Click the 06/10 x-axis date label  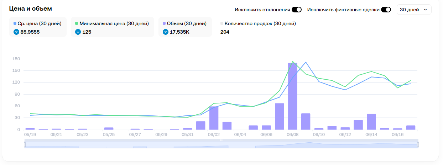[x=319, y=135]
